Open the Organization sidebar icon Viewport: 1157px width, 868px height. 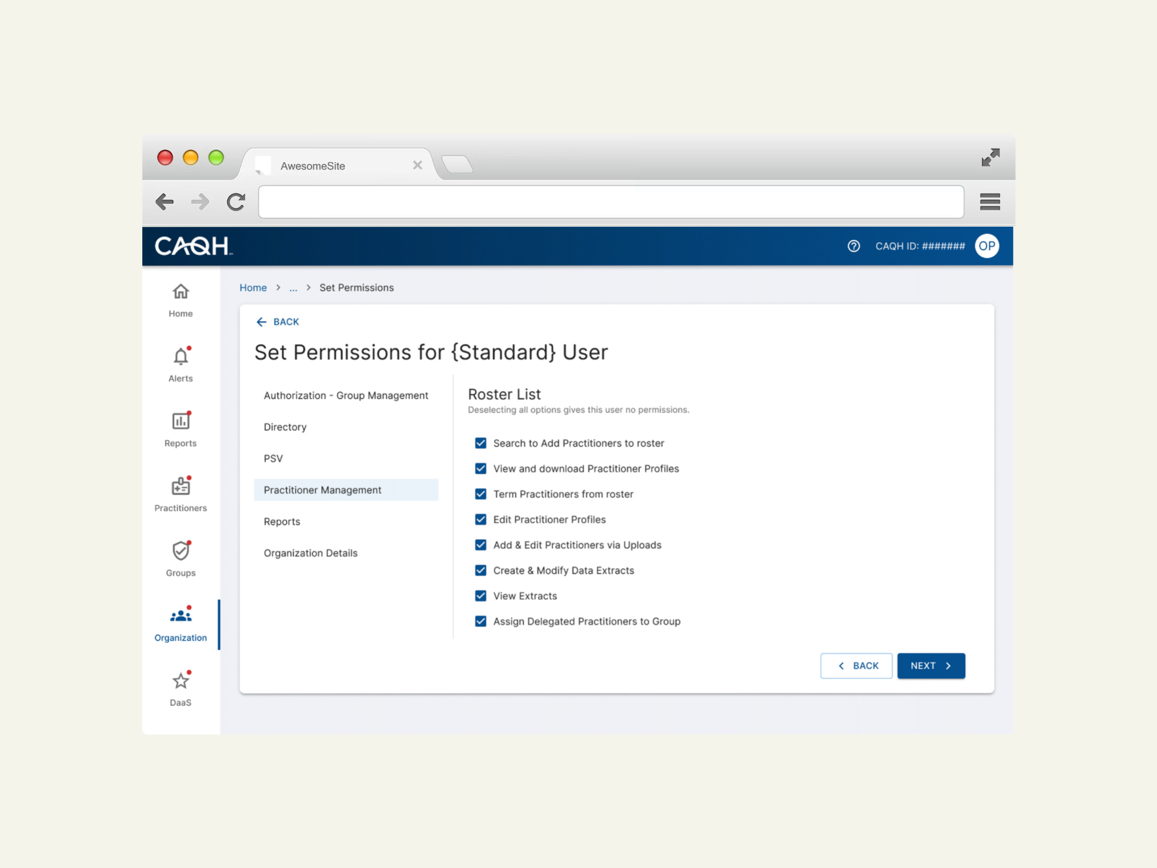tap(181, 615)
